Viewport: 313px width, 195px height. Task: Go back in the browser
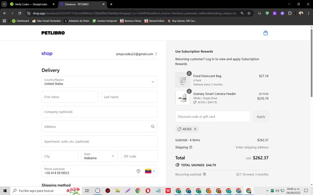click(x=4, y=13)
